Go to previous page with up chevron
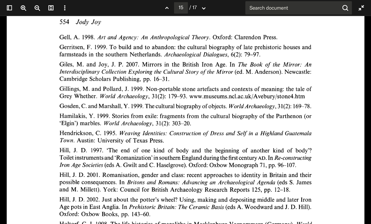Viewport: 371px width, 224px height. coord(167,8)
